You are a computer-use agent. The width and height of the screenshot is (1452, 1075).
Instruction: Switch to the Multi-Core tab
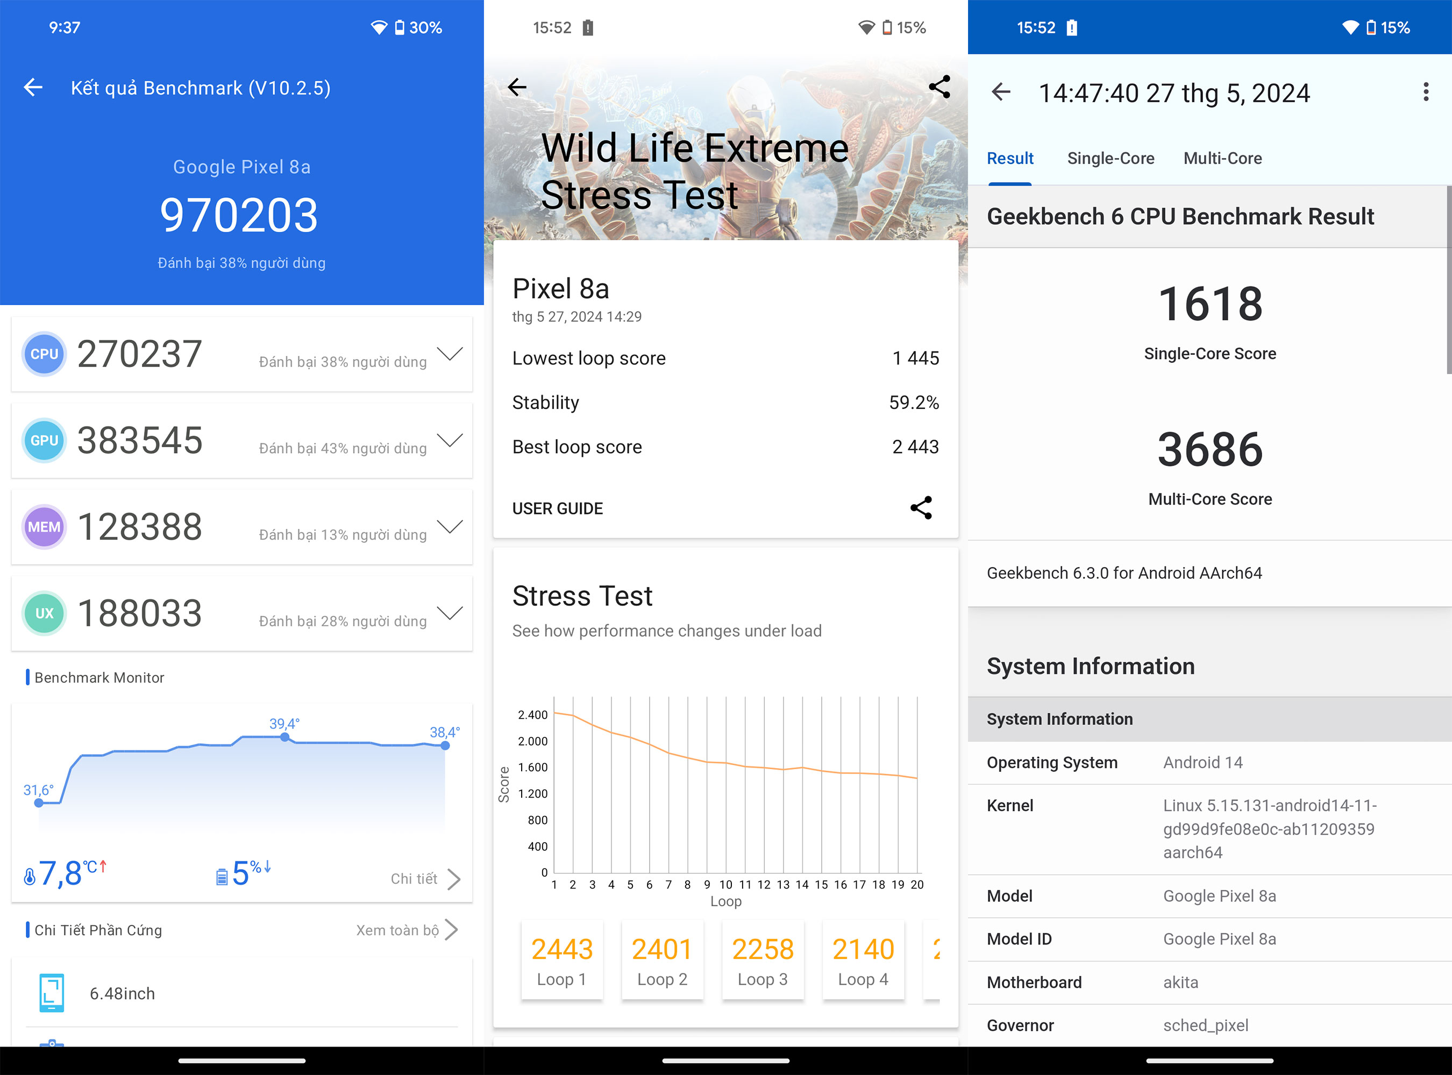pyautogui.click(x=1223, y=158)
